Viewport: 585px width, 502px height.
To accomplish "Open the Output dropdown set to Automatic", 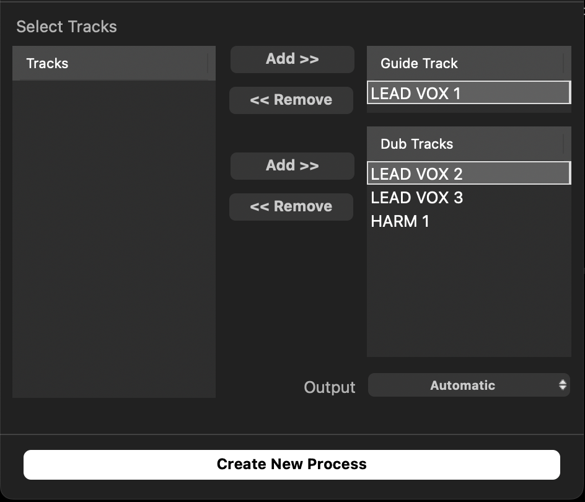I will pos(462,385).
